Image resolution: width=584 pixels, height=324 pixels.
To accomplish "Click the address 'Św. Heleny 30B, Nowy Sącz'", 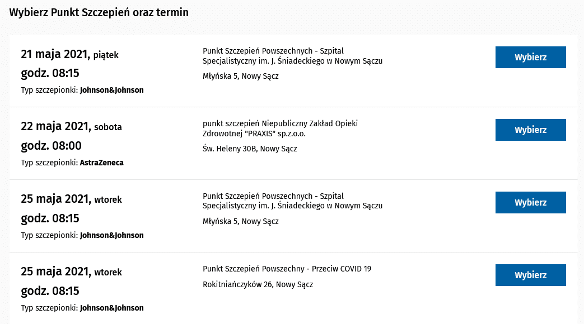I will 250,149.
